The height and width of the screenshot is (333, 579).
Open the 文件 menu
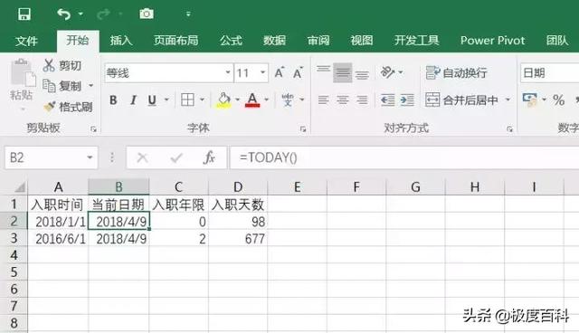coord(26,40)
